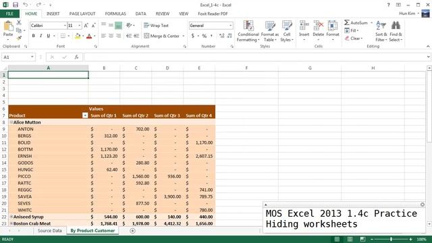Increase font size with the large A icon

pyautogui.click(x=86, y=26)
